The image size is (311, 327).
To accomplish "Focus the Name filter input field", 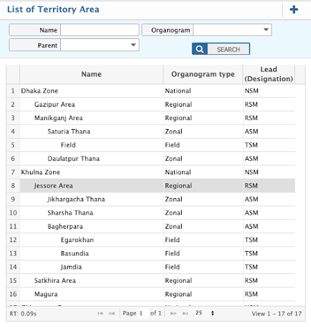I will click(100, 30).
